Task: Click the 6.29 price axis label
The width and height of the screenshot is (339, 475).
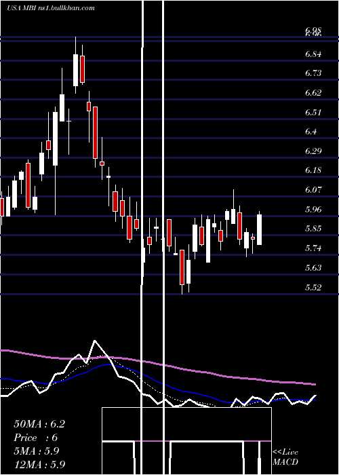Action: (313, 151)
